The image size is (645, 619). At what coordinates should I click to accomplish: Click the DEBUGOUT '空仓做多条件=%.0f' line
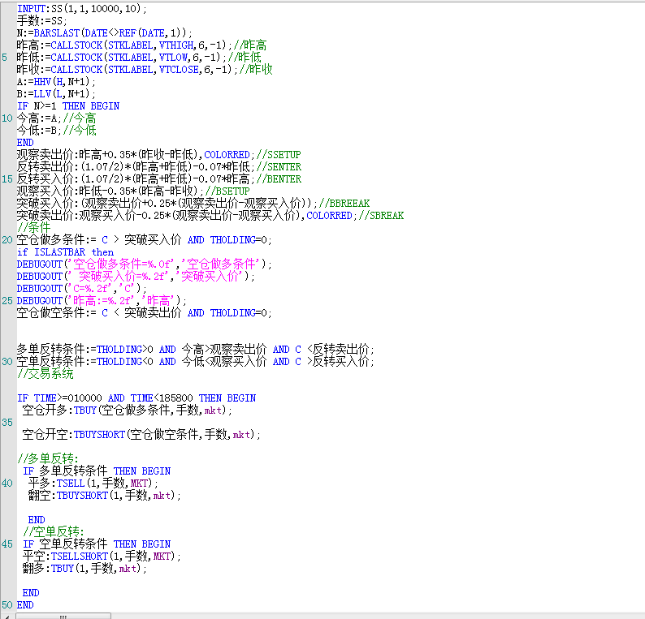click(145, 264)
